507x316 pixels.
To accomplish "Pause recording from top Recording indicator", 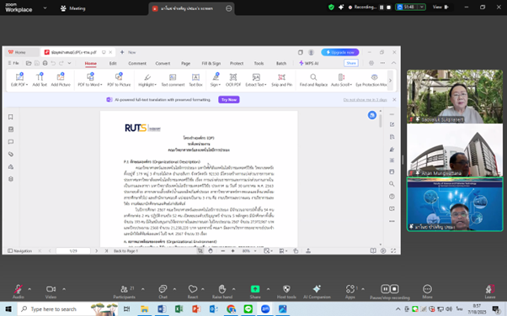I will [x=382, y=7].
